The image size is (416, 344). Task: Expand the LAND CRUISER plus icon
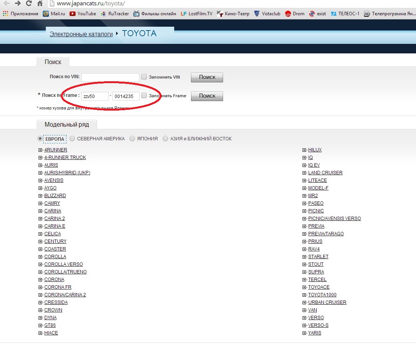tap(304, 173)
